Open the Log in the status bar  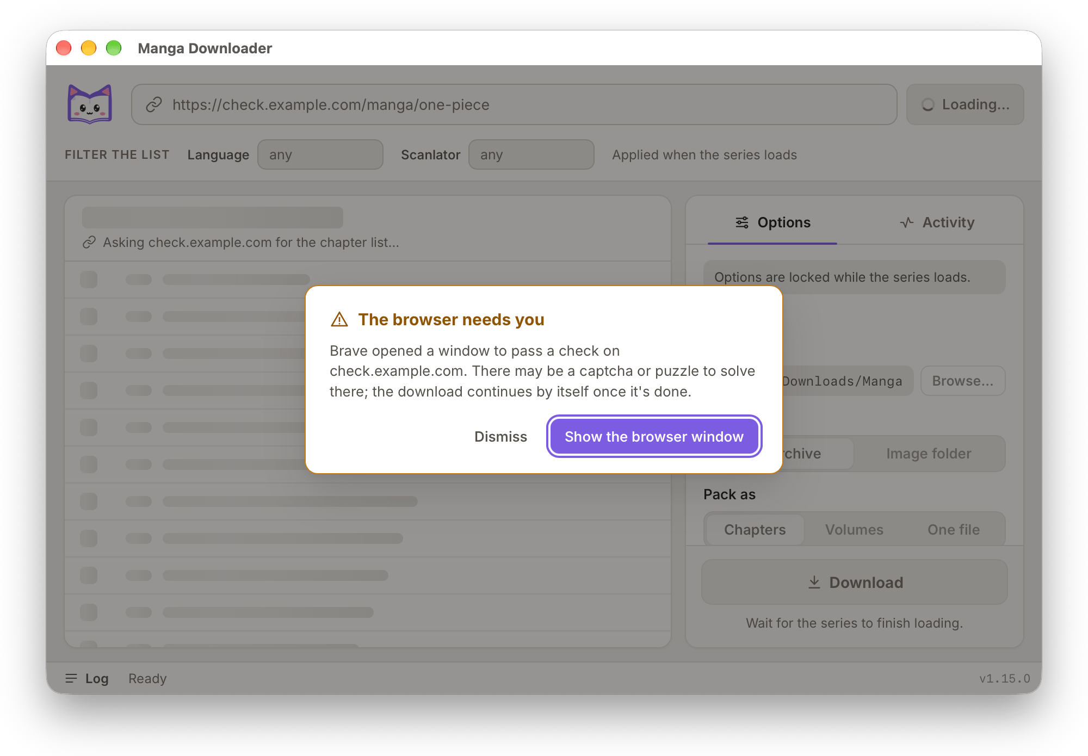coord(87,678)
